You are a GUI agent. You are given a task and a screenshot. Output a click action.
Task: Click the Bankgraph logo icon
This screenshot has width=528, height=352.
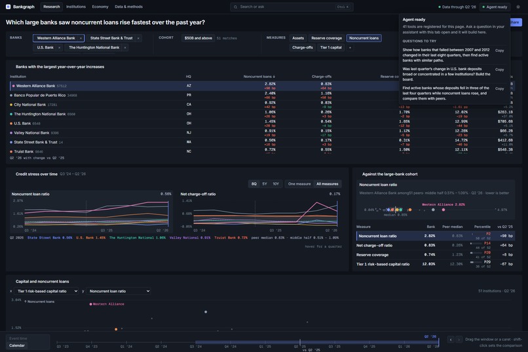(8, 7)
